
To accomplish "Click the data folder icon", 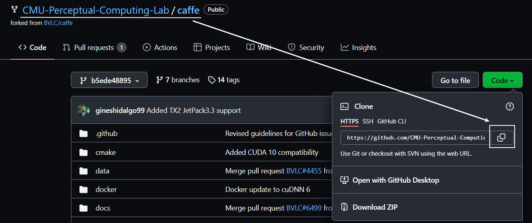I will (x=83, y=171).
